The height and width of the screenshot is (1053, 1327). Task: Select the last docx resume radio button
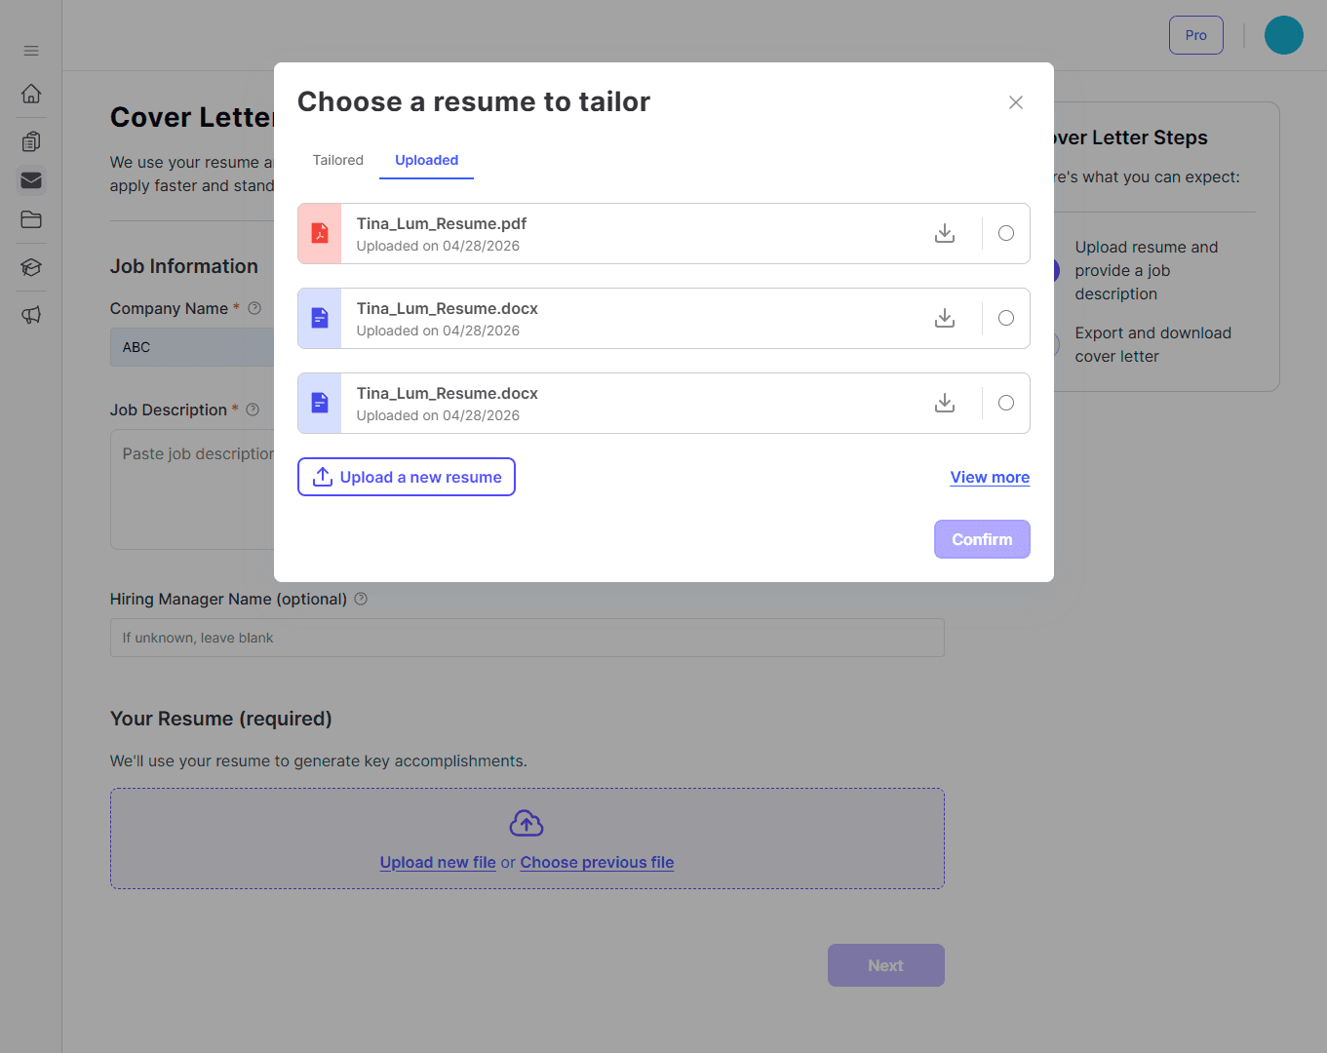pyautogui.click(x=1006, y=403)
